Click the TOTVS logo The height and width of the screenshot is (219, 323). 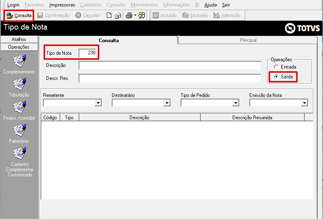(302, 28)
